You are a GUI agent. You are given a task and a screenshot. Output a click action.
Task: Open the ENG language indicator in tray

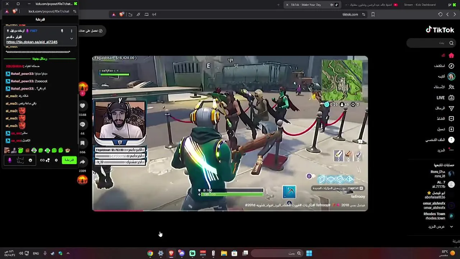click(x=36, y=253)
